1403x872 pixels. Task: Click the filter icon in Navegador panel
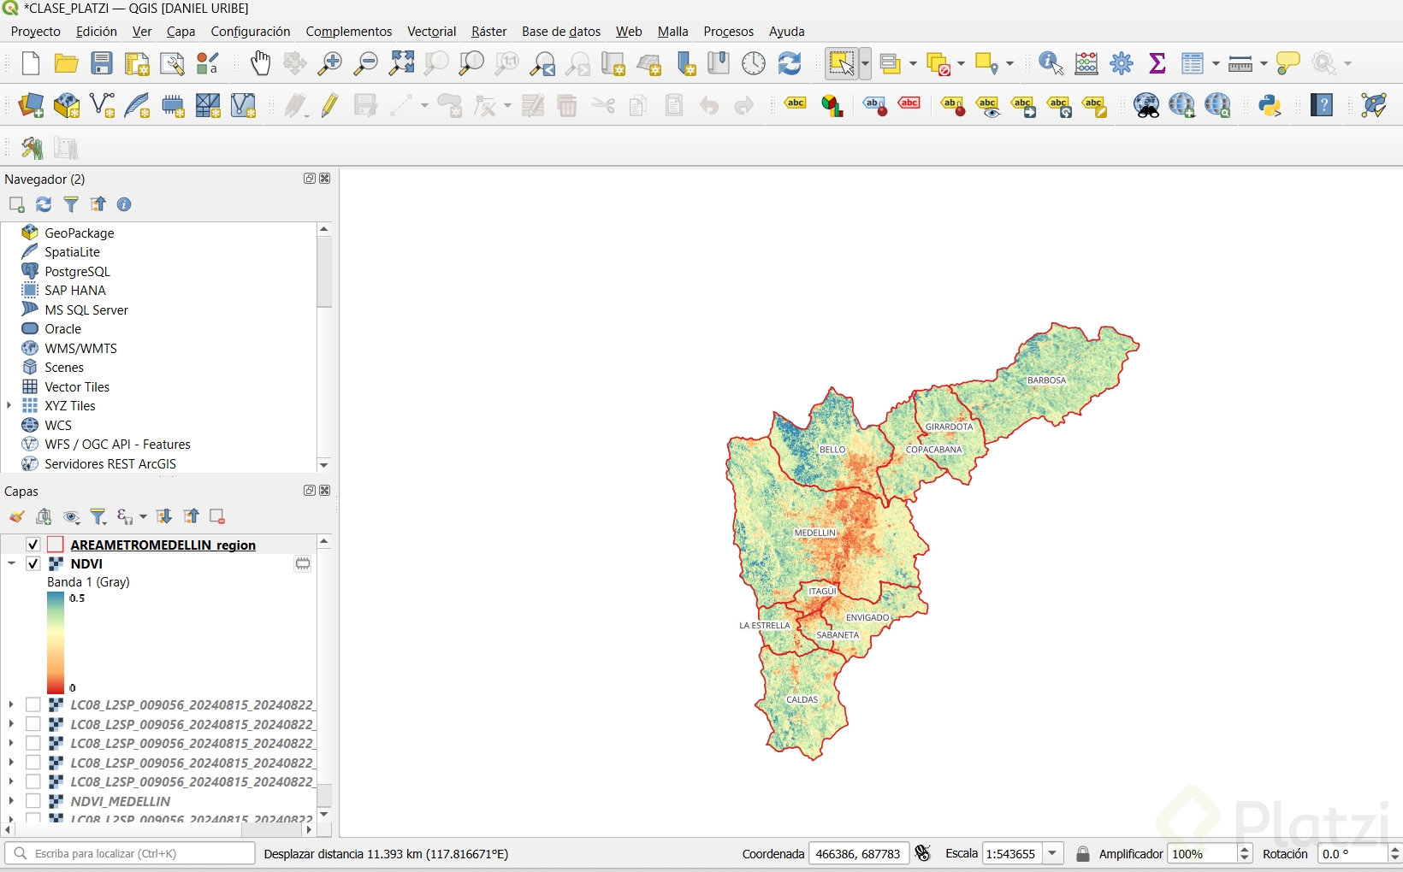tap(71, 204)
